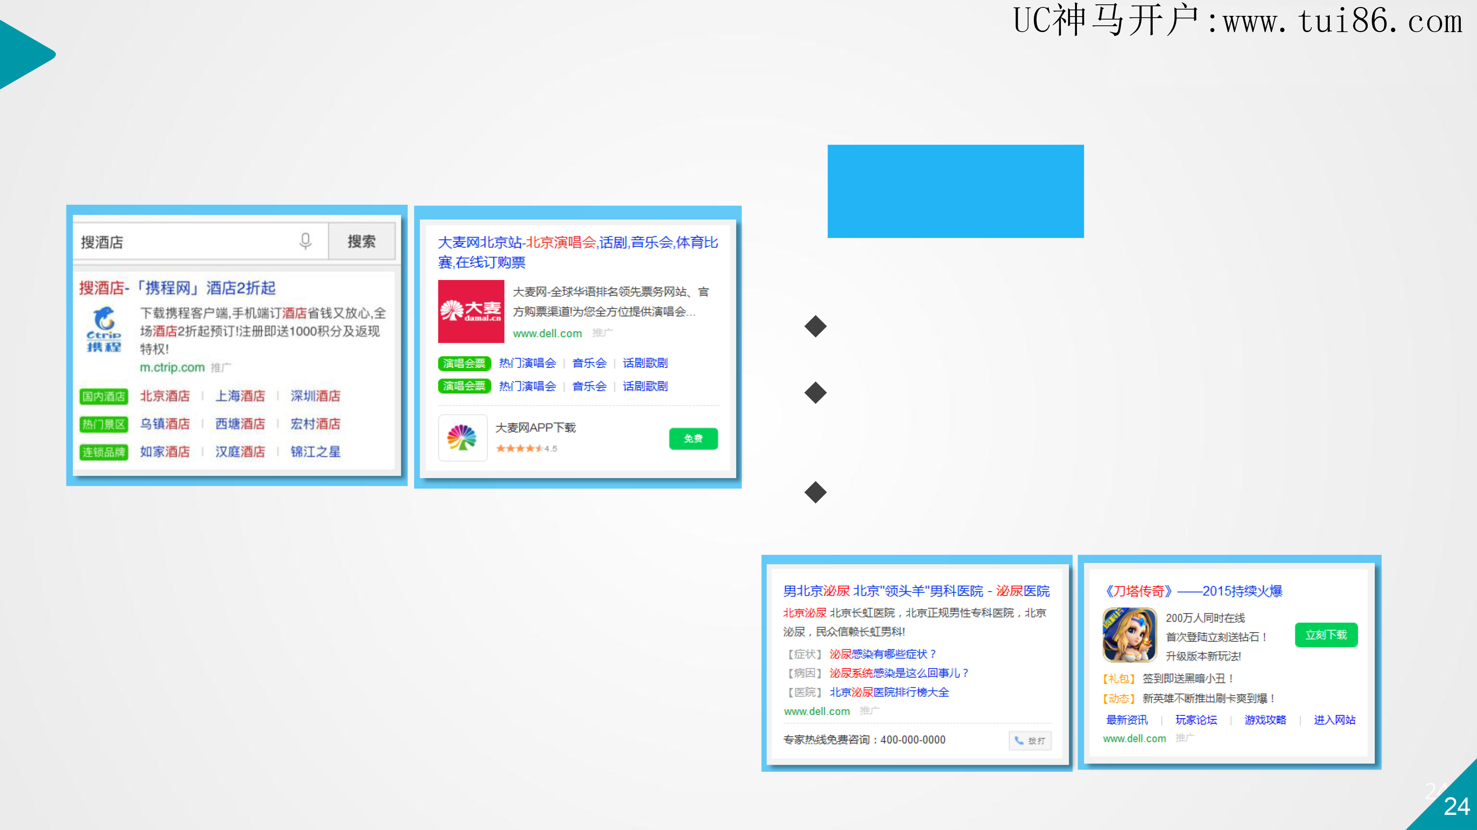This screenshot has width=1477, height=830.
Task: Open the m.ctrip.com URL link
Action: click(x=172, y=367)
